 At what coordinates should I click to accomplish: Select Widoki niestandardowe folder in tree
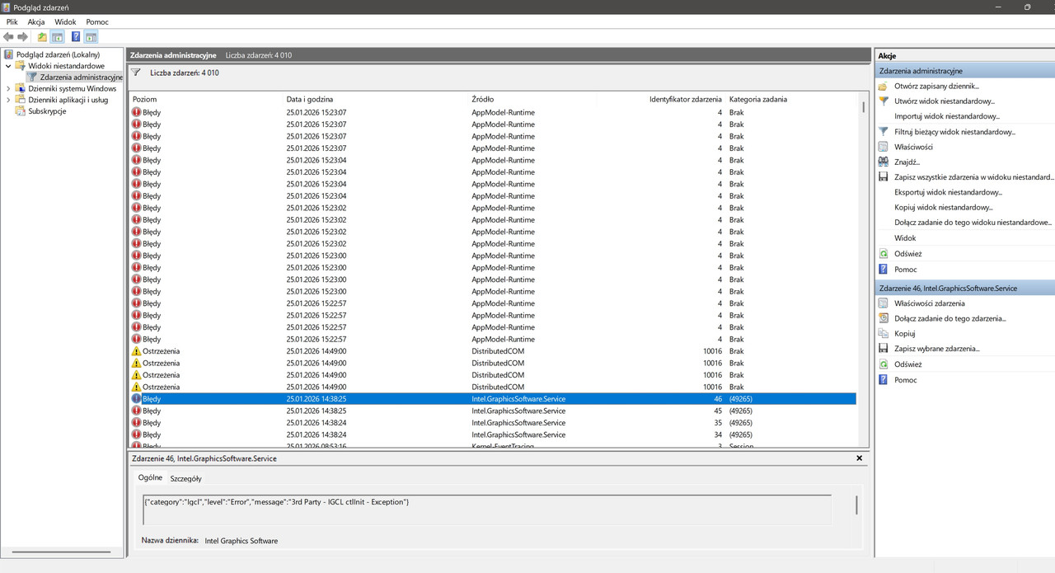pyautogui.click(x=66, y=66)
